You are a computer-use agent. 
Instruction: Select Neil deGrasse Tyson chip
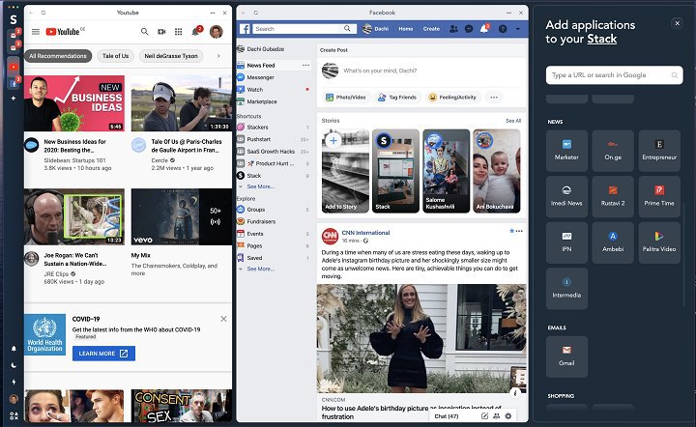171,56
